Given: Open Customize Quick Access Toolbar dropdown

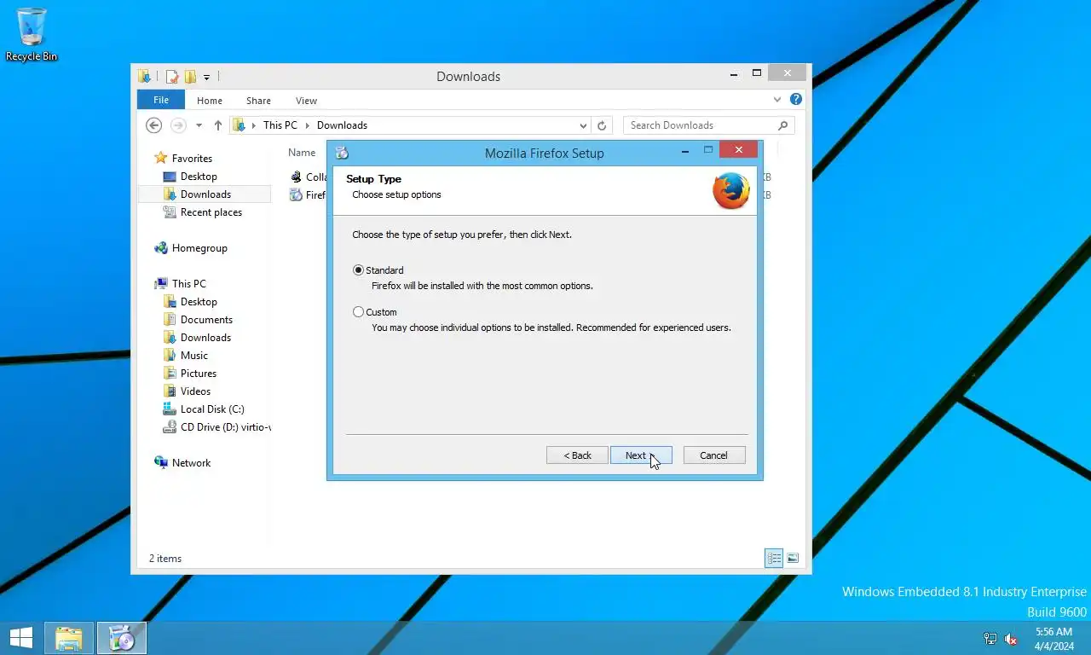Looking at the screenshot, I should pos(206,78).
